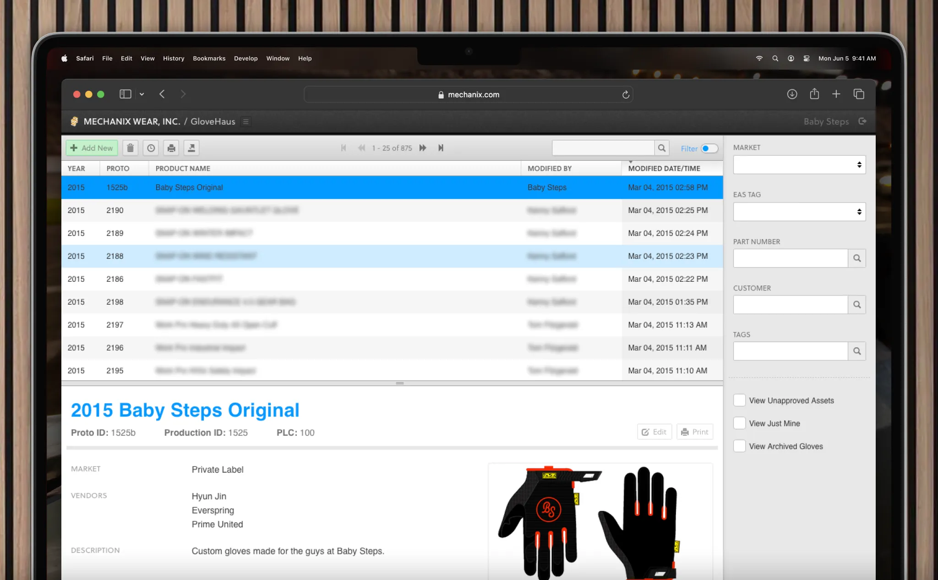Click the Add New button
The height and width of the screenshot is (580, 938).
[92, 148]
